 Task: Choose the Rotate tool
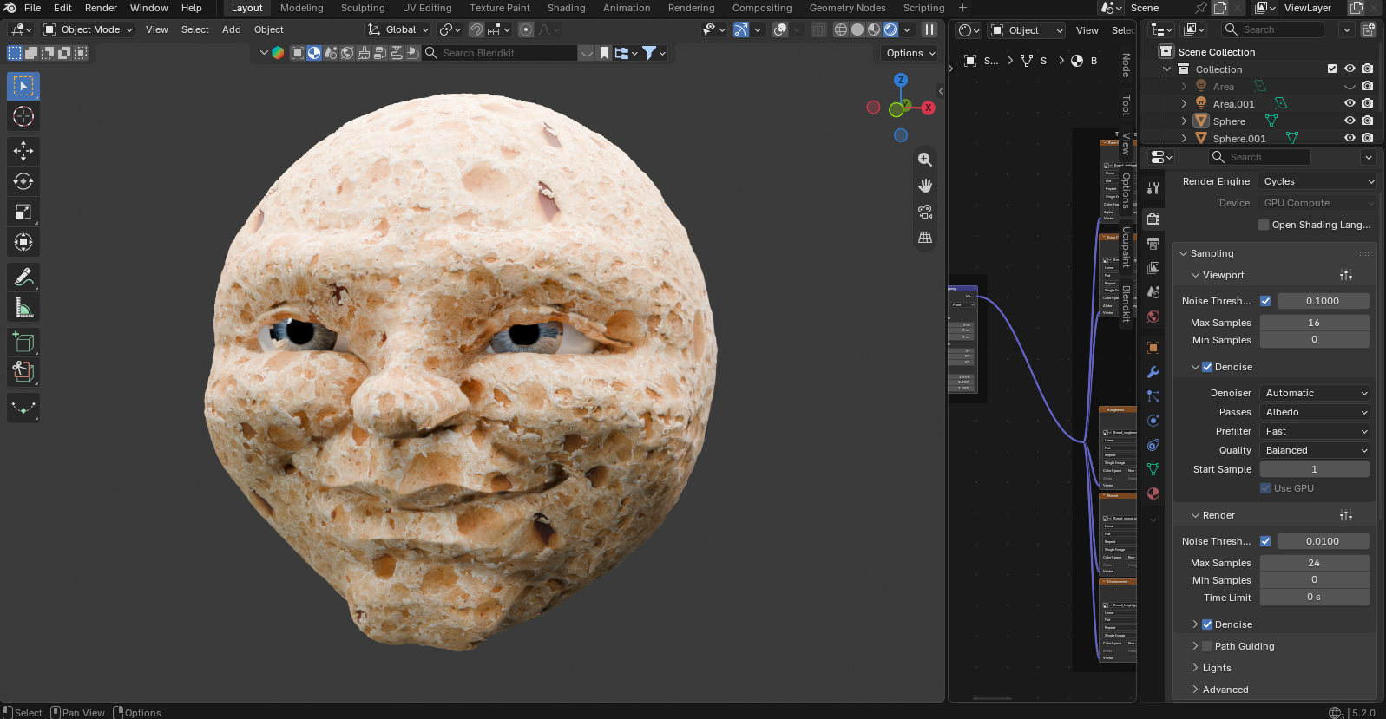(x=23, y=181)
